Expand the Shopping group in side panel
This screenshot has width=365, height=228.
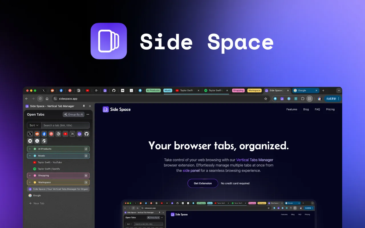tap(30, 175)
